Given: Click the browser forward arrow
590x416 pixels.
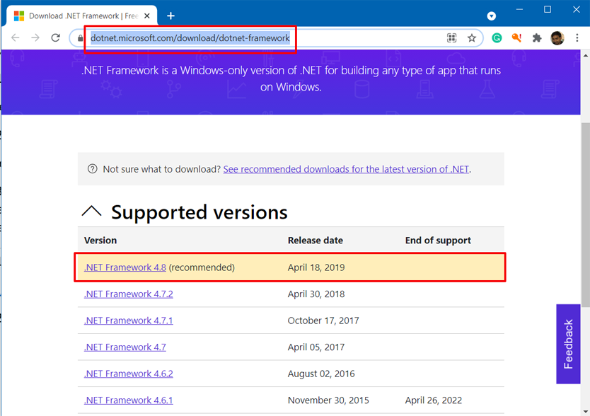Looking at the screenshot, I should 35,37.
